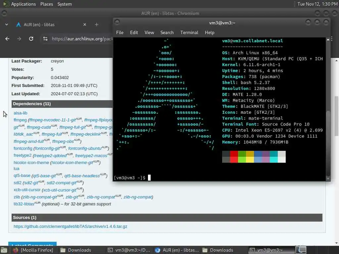Switch to AUR (en) - libtas taskbar item
The width and height of the screenshot is (339, 254).
[x=177, y=250]
